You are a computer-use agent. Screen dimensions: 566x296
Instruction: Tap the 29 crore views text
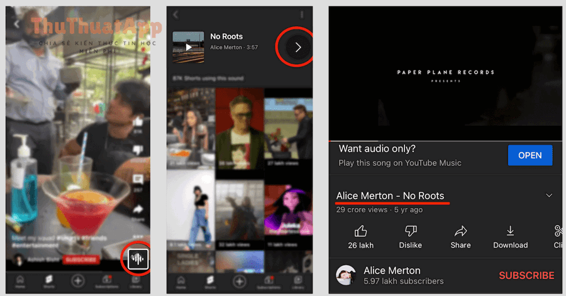(x=362, y=210)
